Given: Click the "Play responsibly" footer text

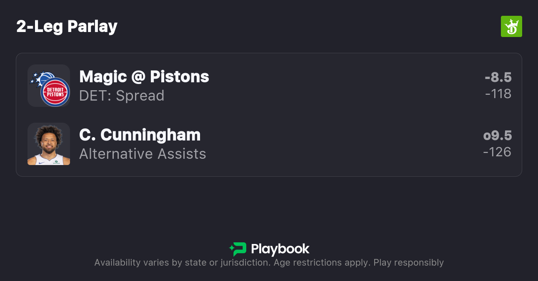Looking at the screenshot, I should tap(408, 263).
